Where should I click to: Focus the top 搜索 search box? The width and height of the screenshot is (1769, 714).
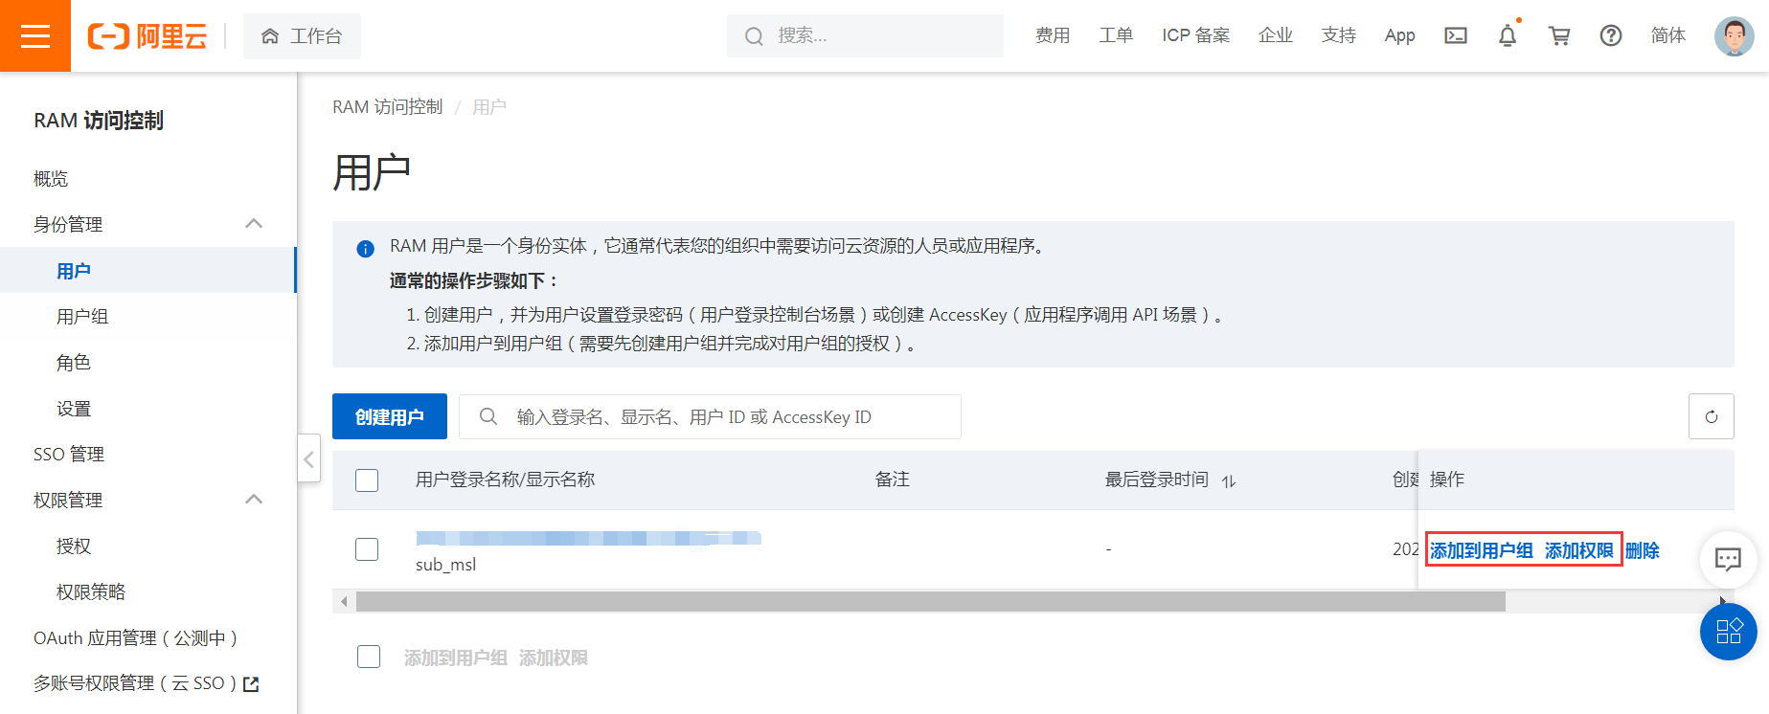(x=865, y=36)
